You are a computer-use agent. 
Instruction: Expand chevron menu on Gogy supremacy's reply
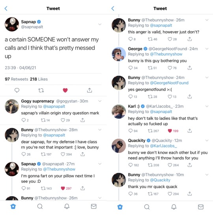pyautogui.click(x=100, y=101)
